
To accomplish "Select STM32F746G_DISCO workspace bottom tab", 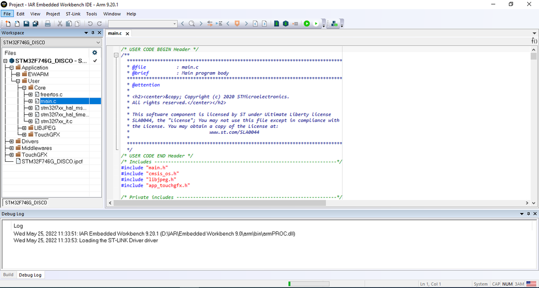I will 26,202.
